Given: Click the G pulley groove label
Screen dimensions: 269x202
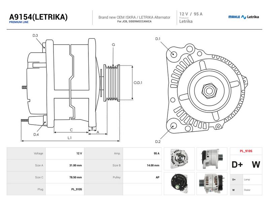Looking at the screenshot, I should click(113, 45).
